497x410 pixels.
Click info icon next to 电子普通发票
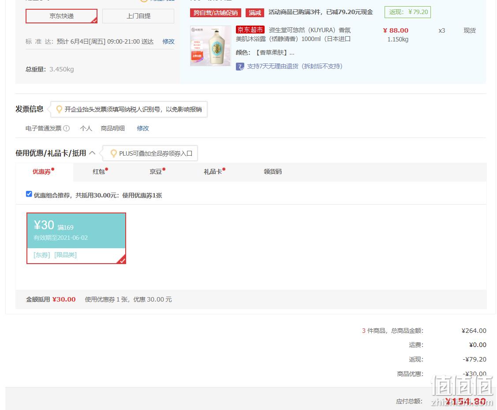[x=66, y=128]
